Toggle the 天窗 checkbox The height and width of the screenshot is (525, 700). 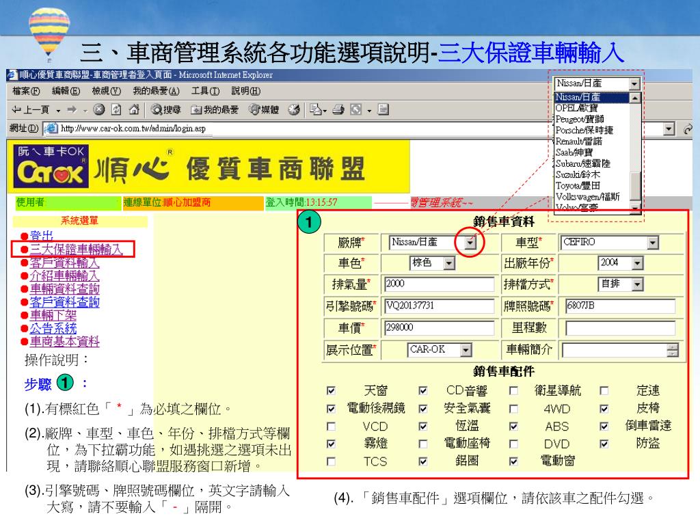[x=331, y=391]
